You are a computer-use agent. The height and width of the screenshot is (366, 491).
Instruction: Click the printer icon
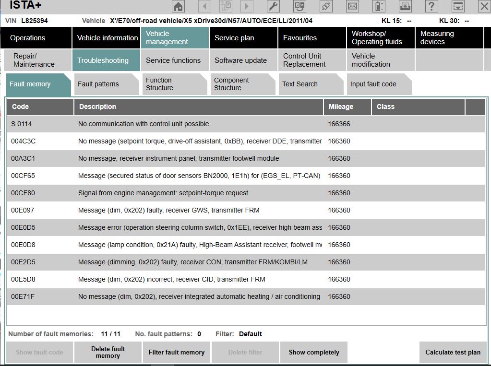point(406,6)
